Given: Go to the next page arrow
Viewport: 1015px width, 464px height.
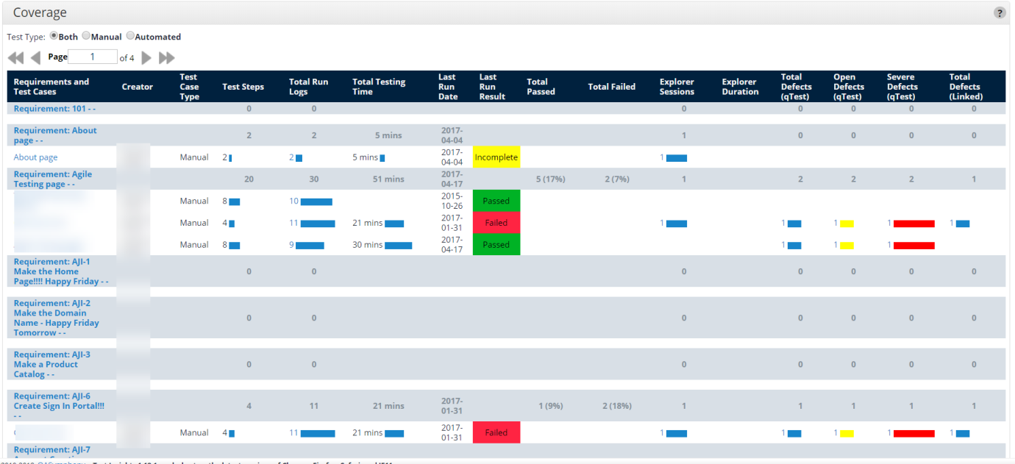Looking at the screenshot, I should pyautogui.click(x=146, y=57).
